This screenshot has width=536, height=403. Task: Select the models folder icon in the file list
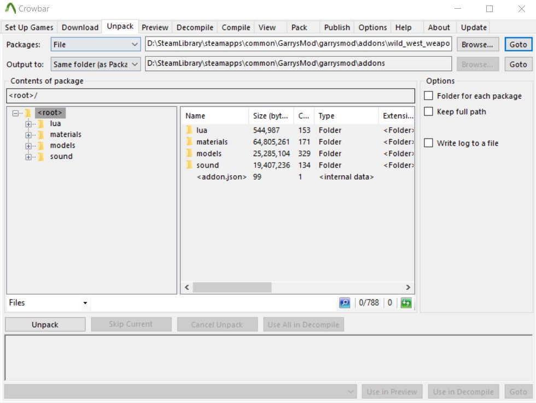[189, 153]
